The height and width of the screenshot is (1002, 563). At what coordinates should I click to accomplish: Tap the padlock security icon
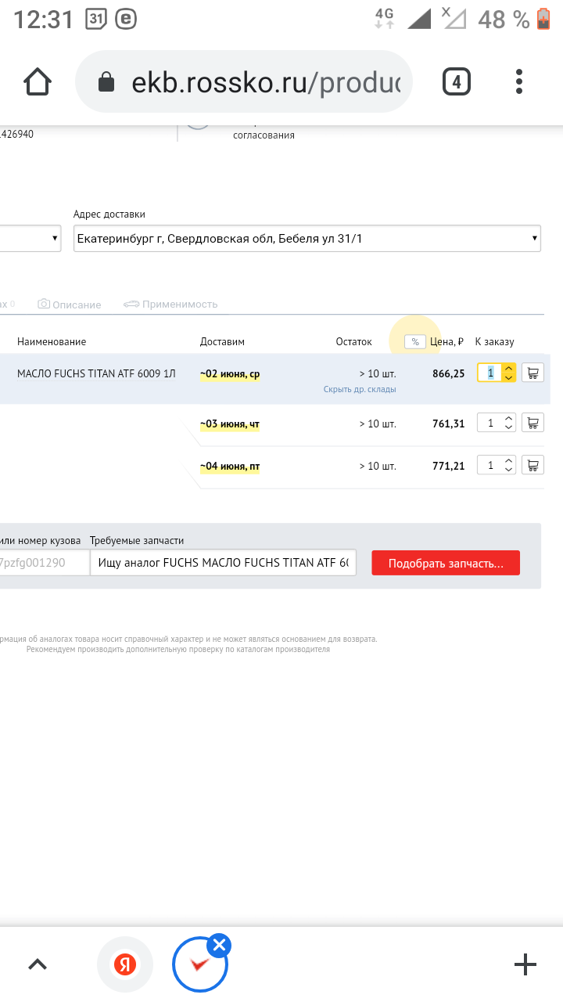pyautogui.click(x=106, y=82)
